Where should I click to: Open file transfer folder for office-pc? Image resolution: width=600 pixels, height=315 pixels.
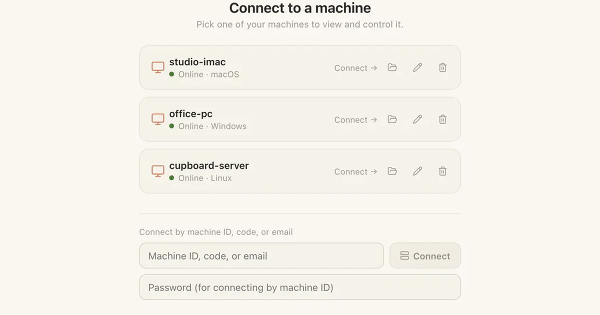(392, 119)
